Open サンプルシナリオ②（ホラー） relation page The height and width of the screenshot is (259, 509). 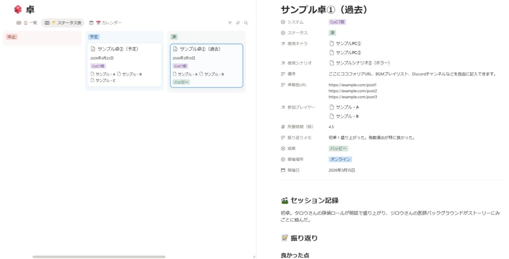[360, 63]
